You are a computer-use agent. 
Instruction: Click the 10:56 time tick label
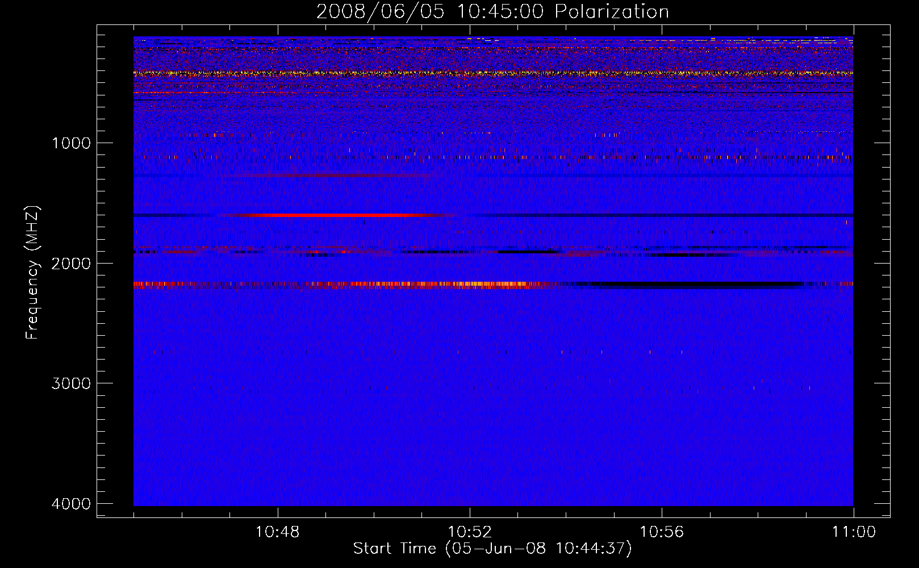(662, 532)
